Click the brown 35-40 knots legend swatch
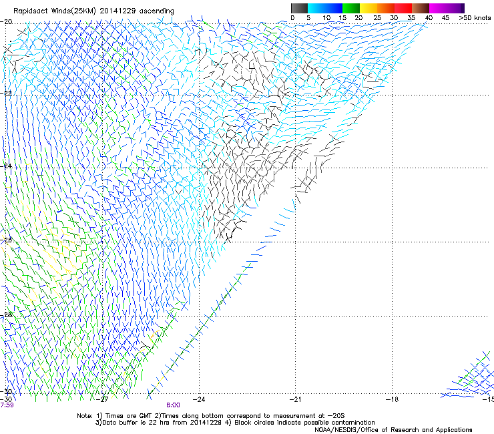This screenshot has width=494, height=434. click(x=421, y=8)
